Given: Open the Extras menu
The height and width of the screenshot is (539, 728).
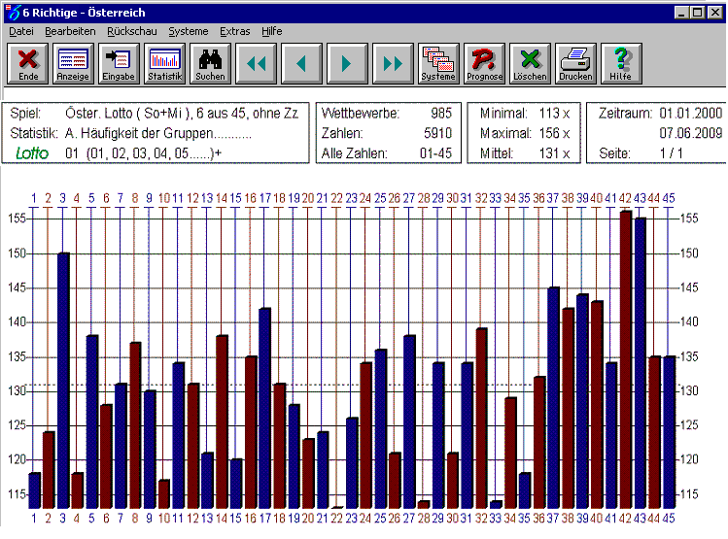Looking at the screenshot, I should 235,31.
